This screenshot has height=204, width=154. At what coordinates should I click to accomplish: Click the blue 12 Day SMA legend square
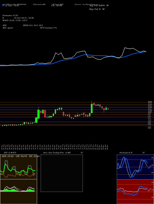pyautogui.click(x=3, y=5)
